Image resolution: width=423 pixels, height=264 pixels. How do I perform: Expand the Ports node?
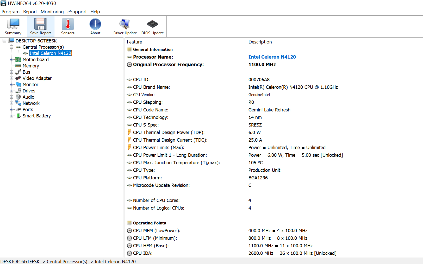pos(11,109)
